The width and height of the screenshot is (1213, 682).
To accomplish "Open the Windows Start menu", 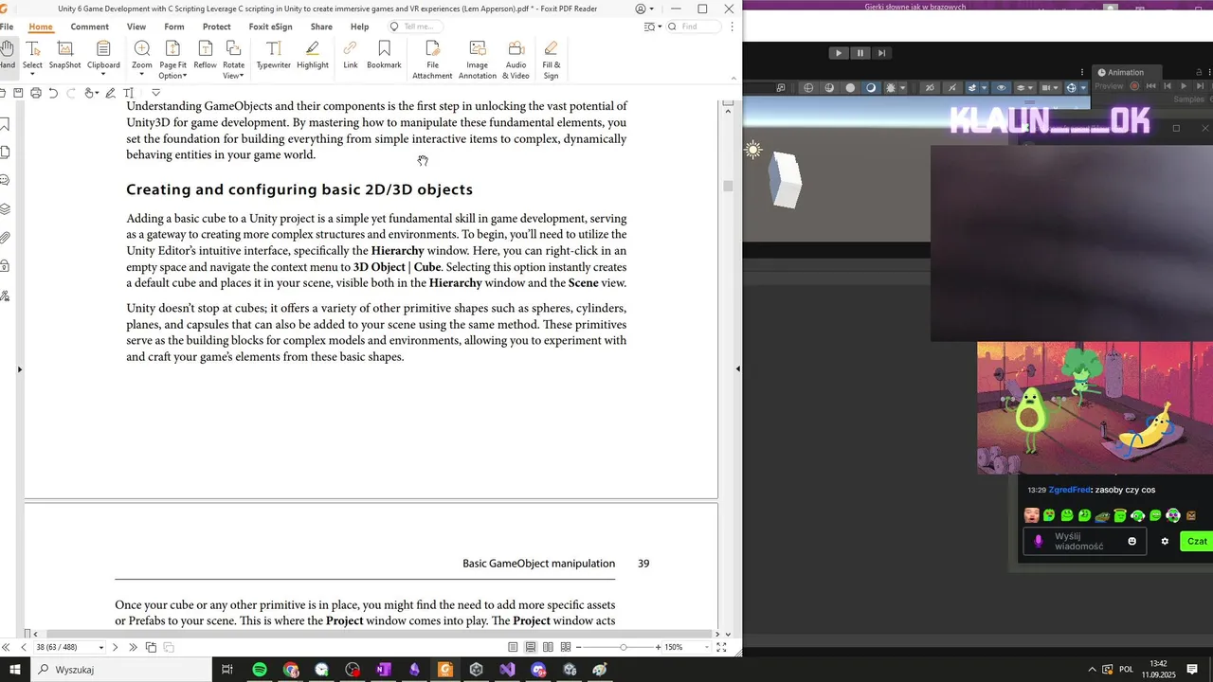I will coord(15,670).
